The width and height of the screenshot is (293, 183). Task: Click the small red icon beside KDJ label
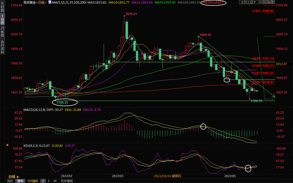[x=7, y=146]
